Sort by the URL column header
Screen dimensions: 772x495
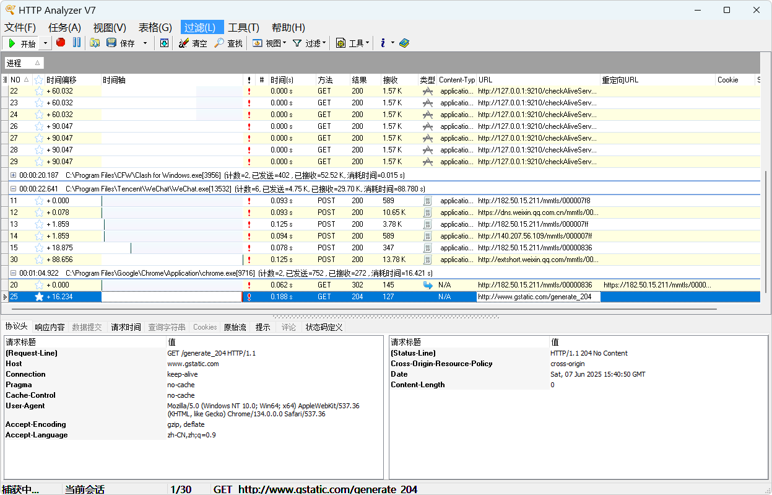(x=538, y=80)
